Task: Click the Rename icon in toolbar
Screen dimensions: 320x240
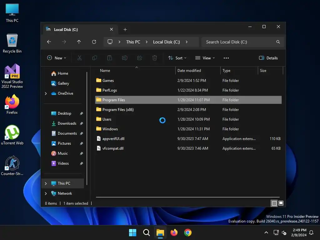Action: [124, 58]
